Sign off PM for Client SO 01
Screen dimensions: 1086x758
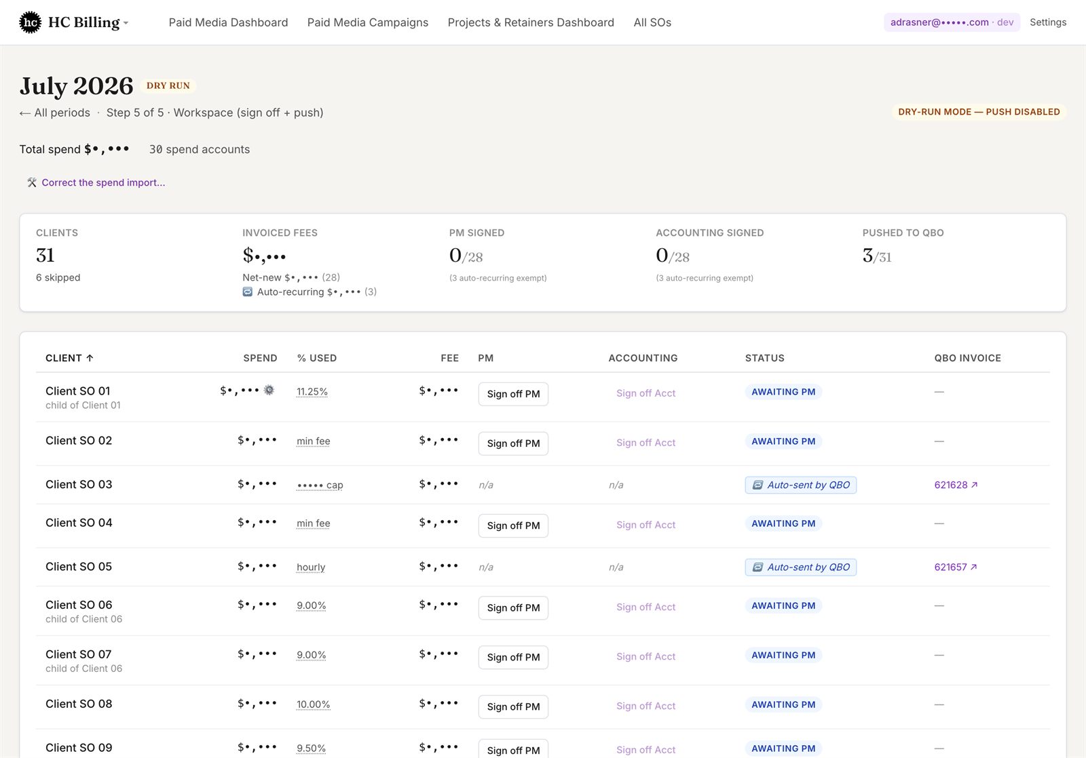tap(513, 394)
